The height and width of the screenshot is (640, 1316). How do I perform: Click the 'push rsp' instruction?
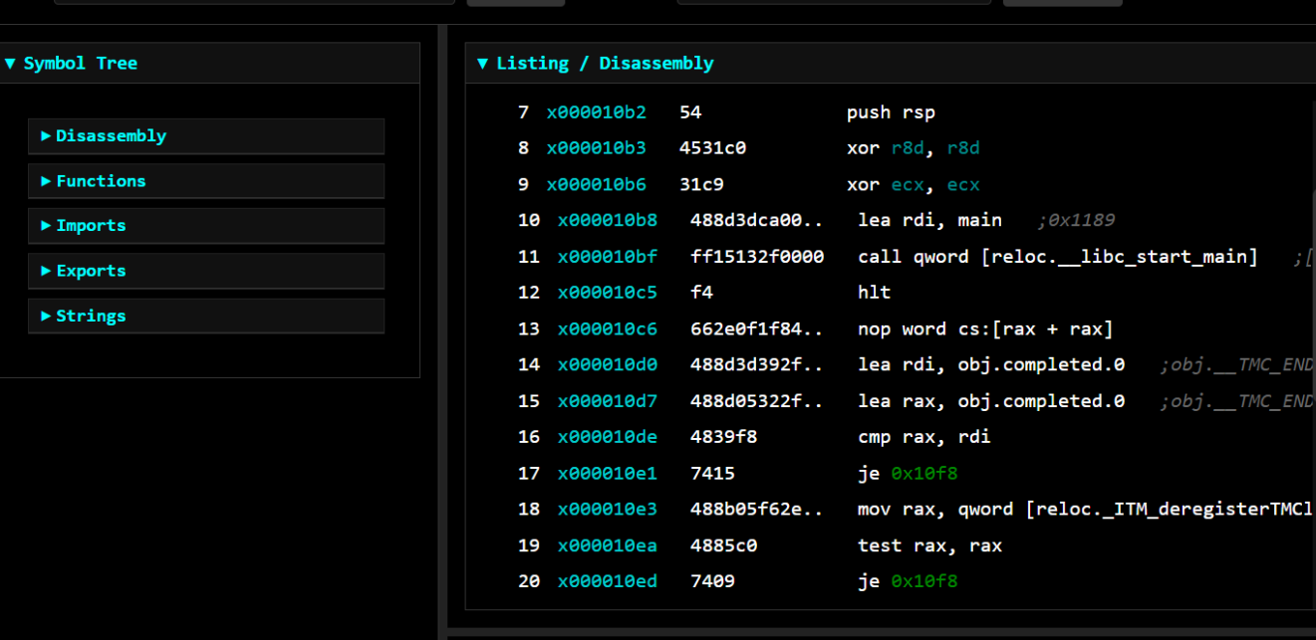(x=891, y=112)
